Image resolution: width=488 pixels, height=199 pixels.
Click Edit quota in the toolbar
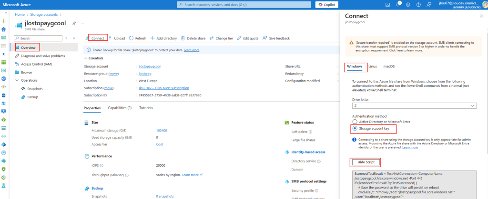248,38
